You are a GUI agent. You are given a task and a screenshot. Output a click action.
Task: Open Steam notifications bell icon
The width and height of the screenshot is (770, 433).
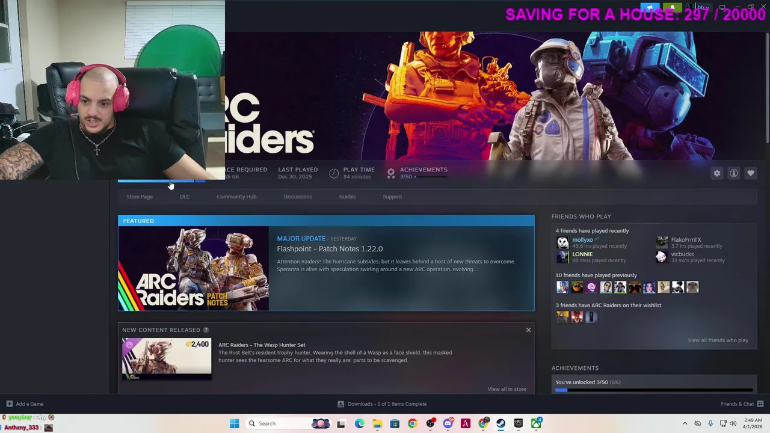pyautogui.click(x=671, y=8)
